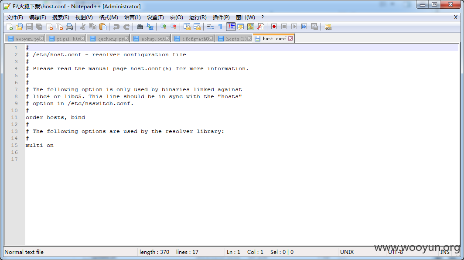This screenshot has width=464, height=260.
Task: Open the 格式(M) menu
Action: (x=108, y=17)
